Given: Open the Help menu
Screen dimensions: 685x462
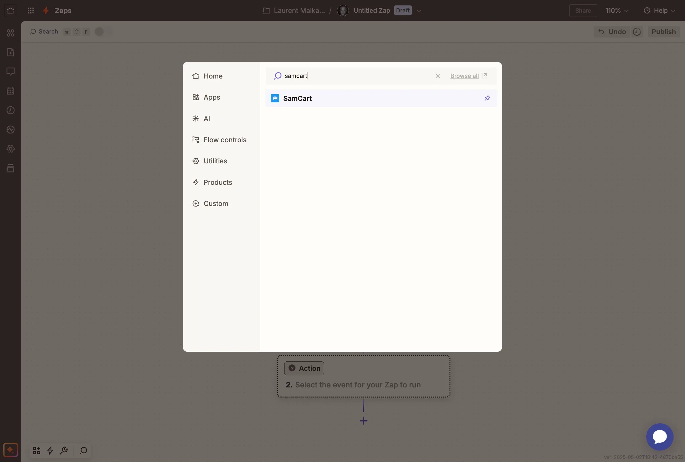Looking at the screenshot, I should [659, 11].
